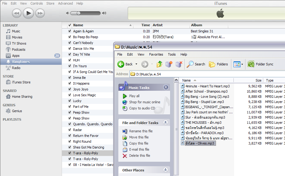Open the iTunes Advanced menu
Screen dimensions: 285x176
(65, 3)
